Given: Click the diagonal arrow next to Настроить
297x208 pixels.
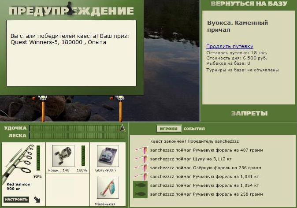Looking at the screenshot, I should click(37, 200).
